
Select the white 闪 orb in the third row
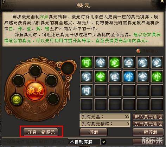pos(87,91)
